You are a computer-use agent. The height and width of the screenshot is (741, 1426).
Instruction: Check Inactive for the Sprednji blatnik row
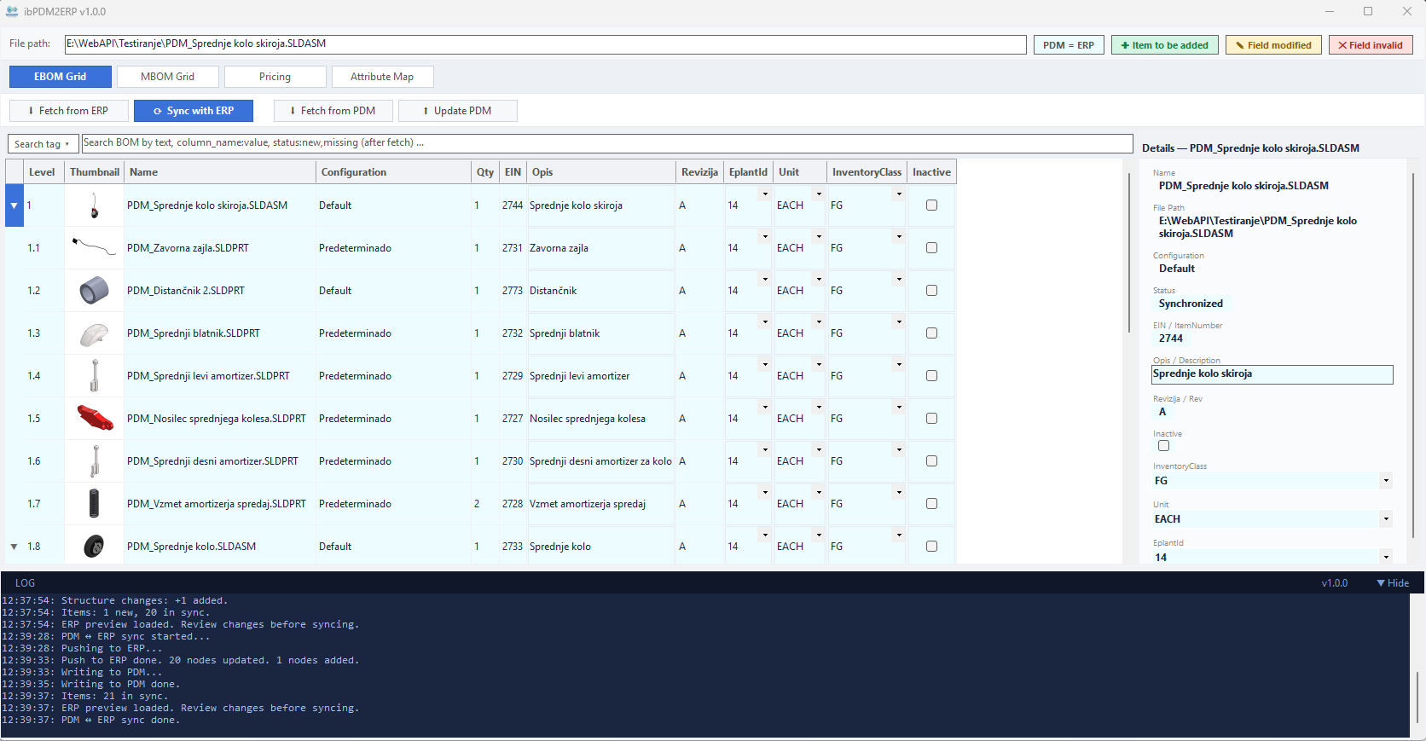pyautogui.click(x=931, y=333)
